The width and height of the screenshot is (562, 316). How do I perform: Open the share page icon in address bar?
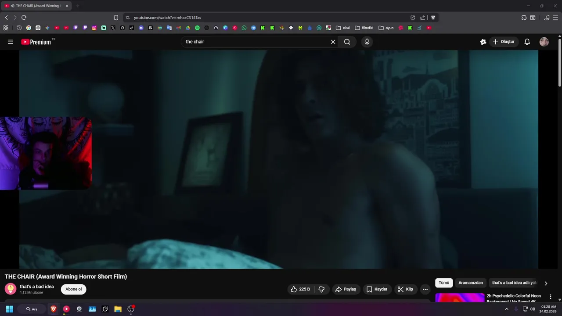[422, 18]
